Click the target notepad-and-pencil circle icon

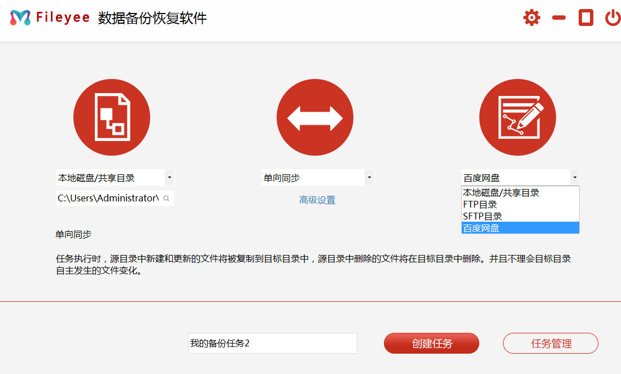(518, 118)
